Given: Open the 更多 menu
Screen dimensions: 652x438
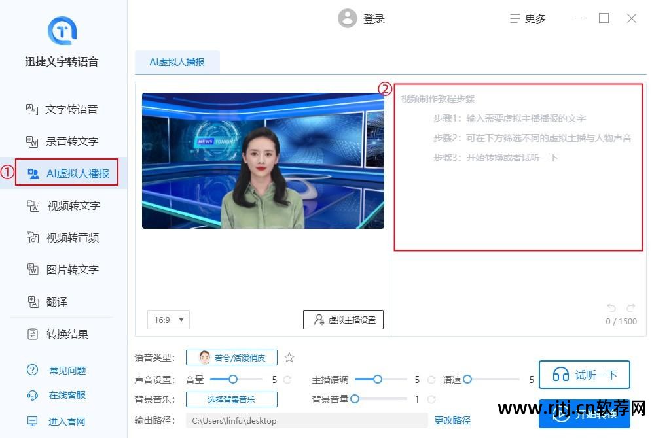Looking at the screenshot, I should point(528,18).
